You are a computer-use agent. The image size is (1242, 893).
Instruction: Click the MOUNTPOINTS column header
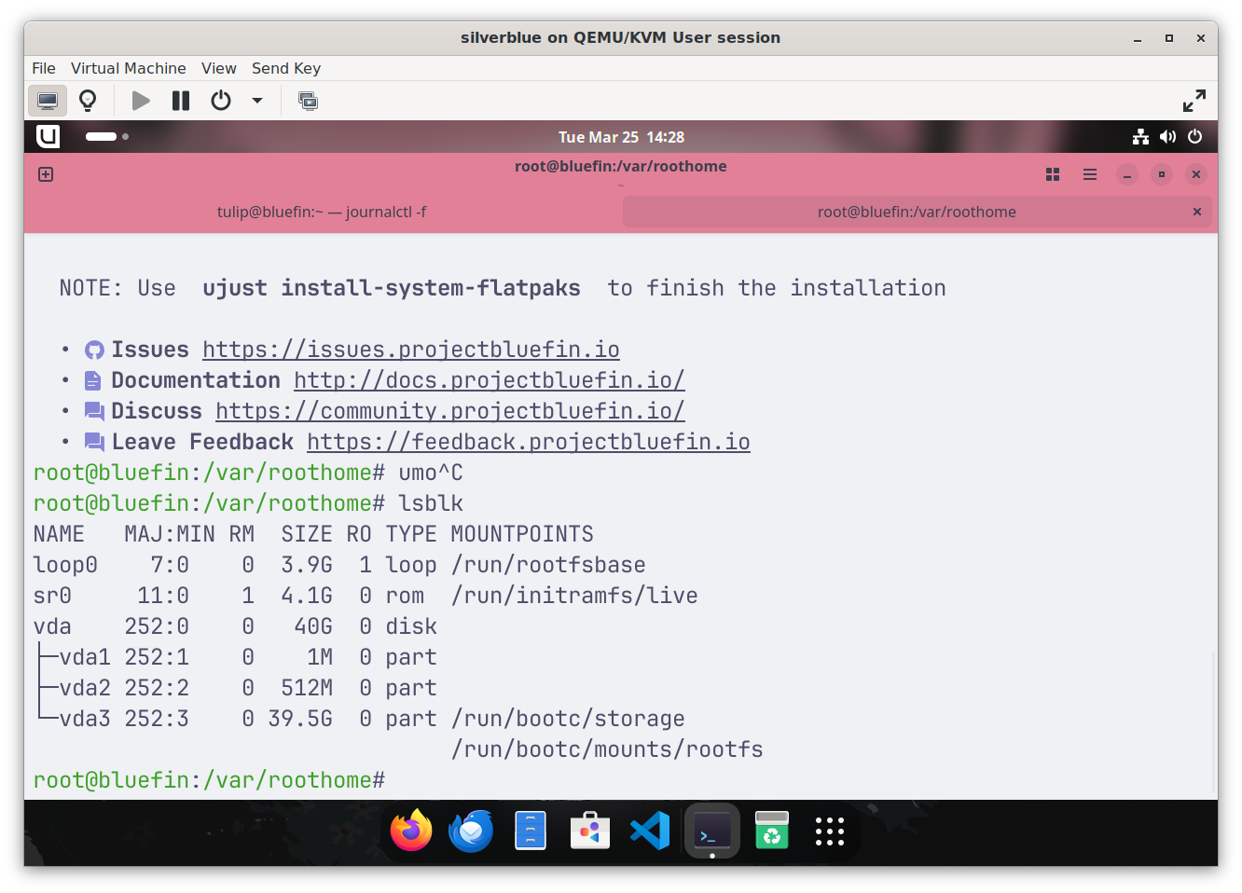click(522, 534)
